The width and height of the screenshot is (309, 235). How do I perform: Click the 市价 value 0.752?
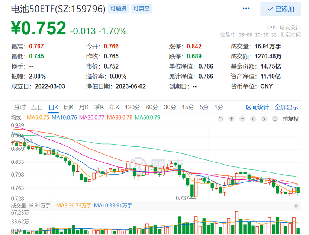tap(111, 66)
